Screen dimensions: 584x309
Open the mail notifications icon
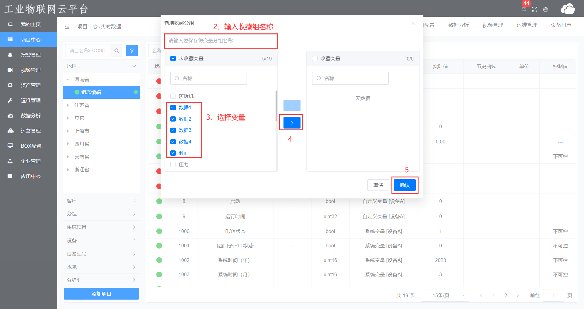point(523,9)
